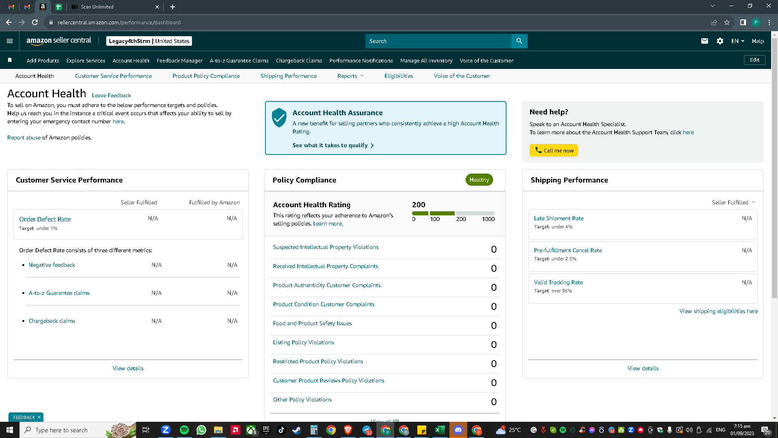Click the Call me now button
This screenshot has height=438, width=778.
554,150
